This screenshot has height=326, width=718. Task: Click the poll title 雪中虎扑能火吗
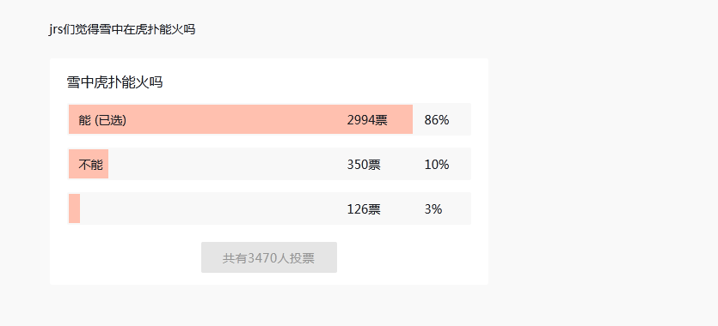pyautogui.click(x=114, y=82)
